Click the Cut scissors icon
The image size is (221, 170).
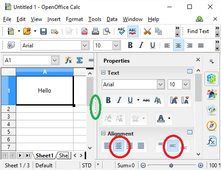147,31
